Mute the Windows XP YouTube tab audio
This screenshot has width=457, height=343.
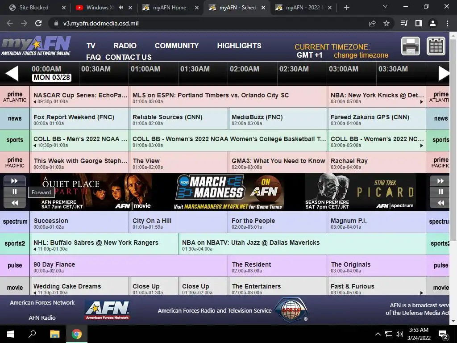120,8
